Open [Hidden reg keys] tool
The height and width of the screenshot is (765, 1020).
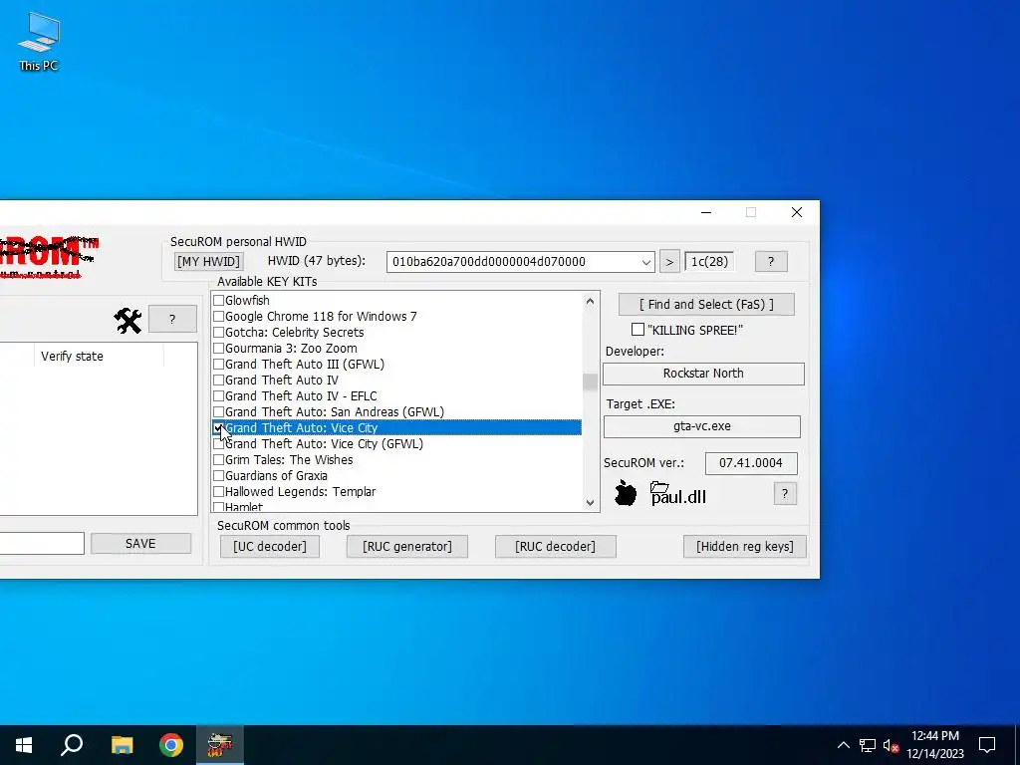745,547
